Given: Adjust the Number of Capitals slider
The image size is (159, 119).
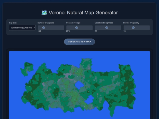Looking at the screenshot, I should (51, 28).
